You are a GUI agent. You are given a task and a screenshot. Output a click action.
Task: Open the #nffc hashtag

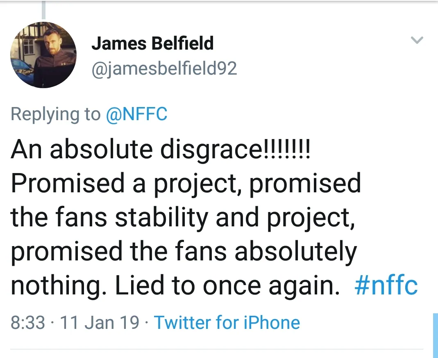point(386,285)
